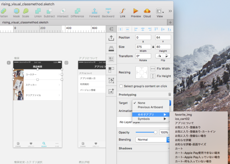Click the Craft plugin logo icon

[111, 29]
